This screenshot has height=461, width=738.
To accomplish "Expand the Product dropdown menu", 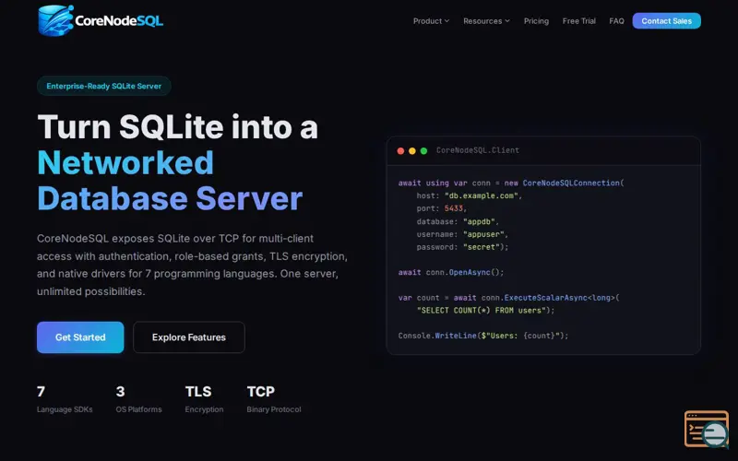I will 431,21.
